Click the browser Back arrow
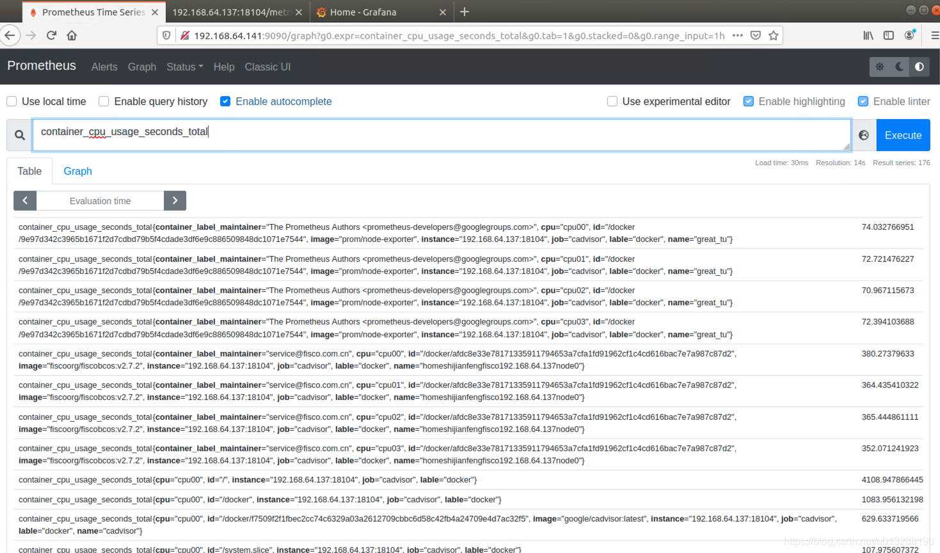This screenshot has height=553, width=940. pos(10,35)
